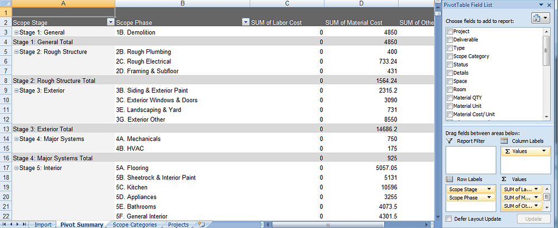Select the Pivot Summary sheet tab

pyautogui.click(x=82, y=225)
